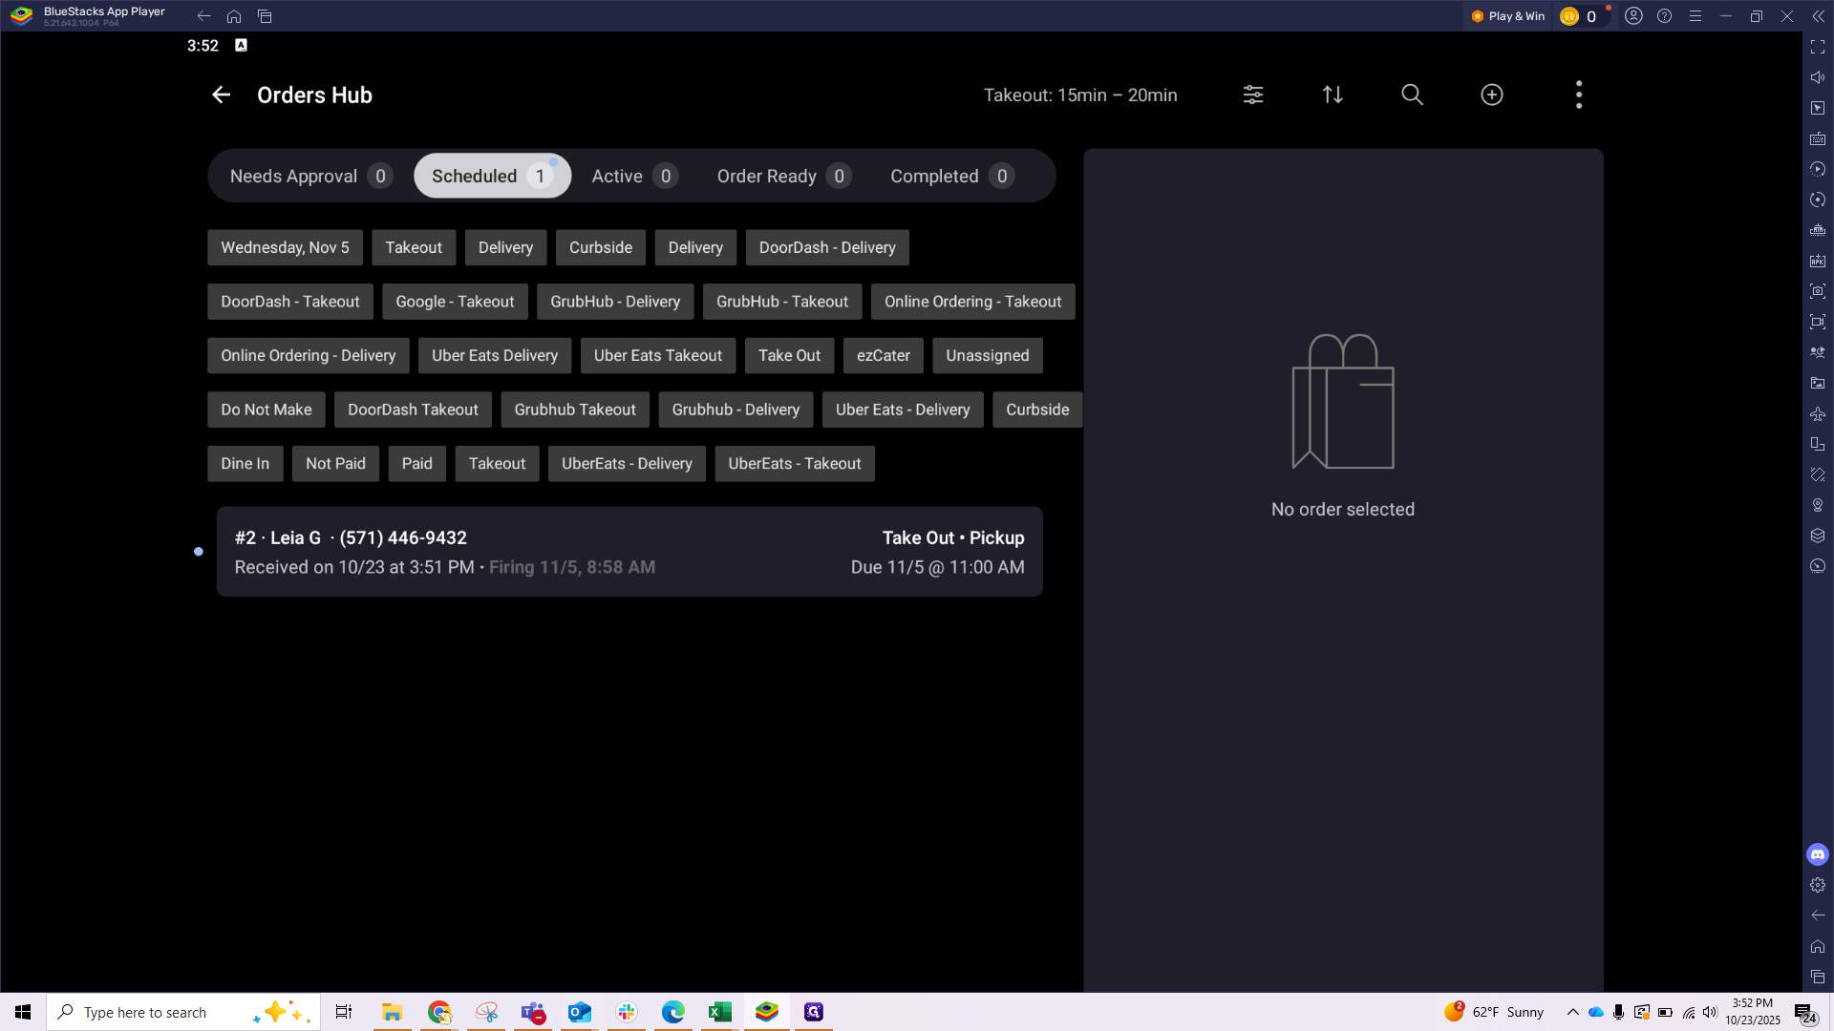Toggle the Do Not Make filter chip
The image size is (1834, 1031).
pyautogui.click(x=266, y=410)
